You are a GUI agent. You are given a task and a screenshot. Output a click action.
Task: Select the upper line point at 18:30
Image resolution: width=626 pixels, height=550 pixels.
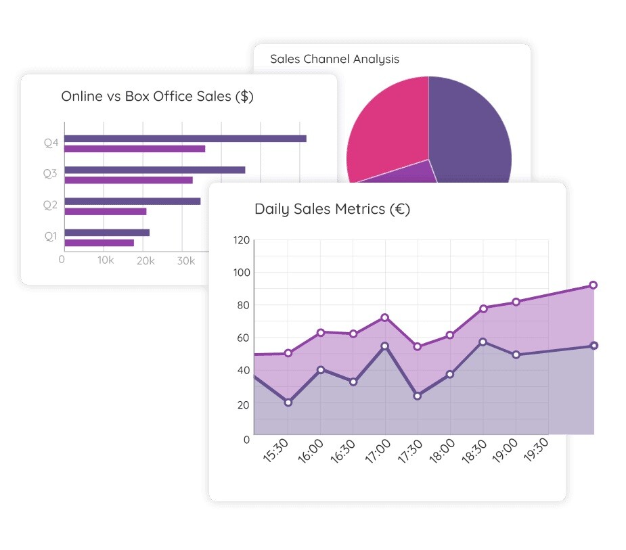point(483,308)
